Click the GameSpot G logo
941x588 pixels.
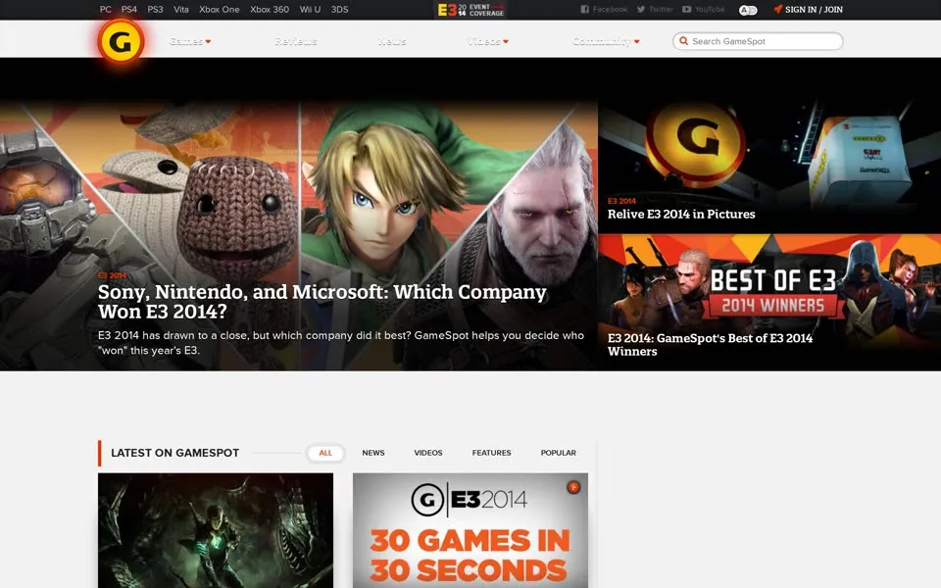[121, 41]
